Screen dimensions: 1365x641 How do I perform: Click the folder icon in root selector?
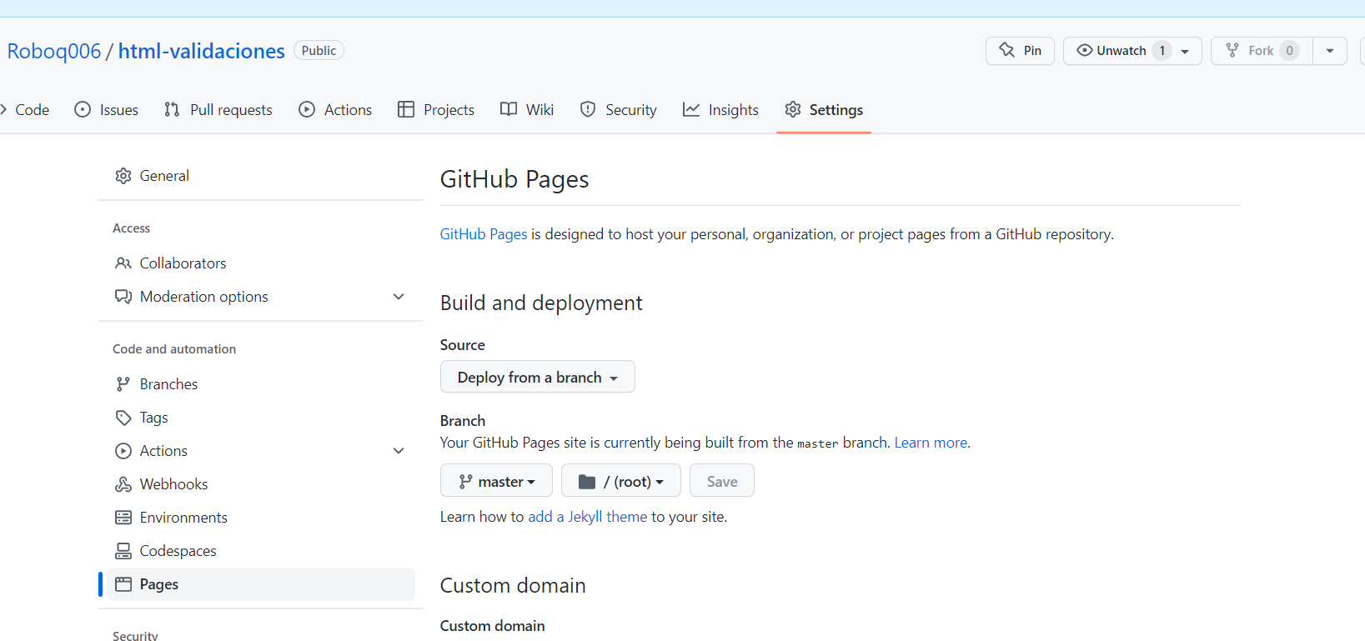(x=587, y=482)
